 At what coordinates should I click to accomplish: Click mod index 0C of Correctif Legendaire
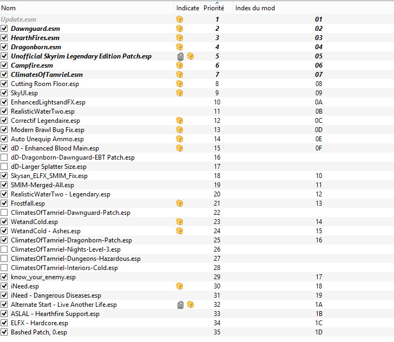(x=319, y=121)
